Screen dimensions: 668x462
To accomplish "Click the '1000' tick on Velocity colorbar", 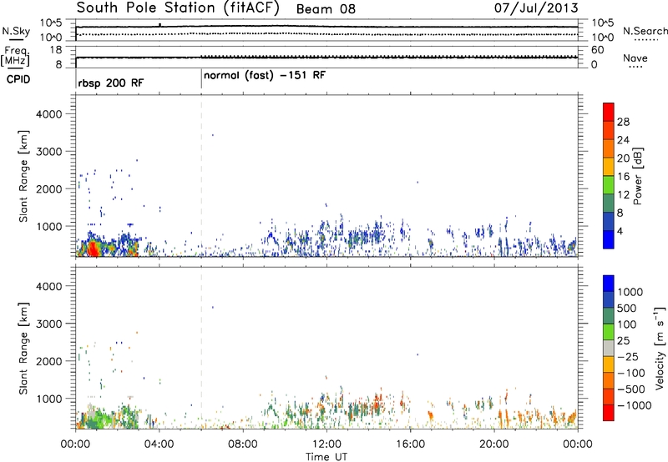I will click(630, 292).
